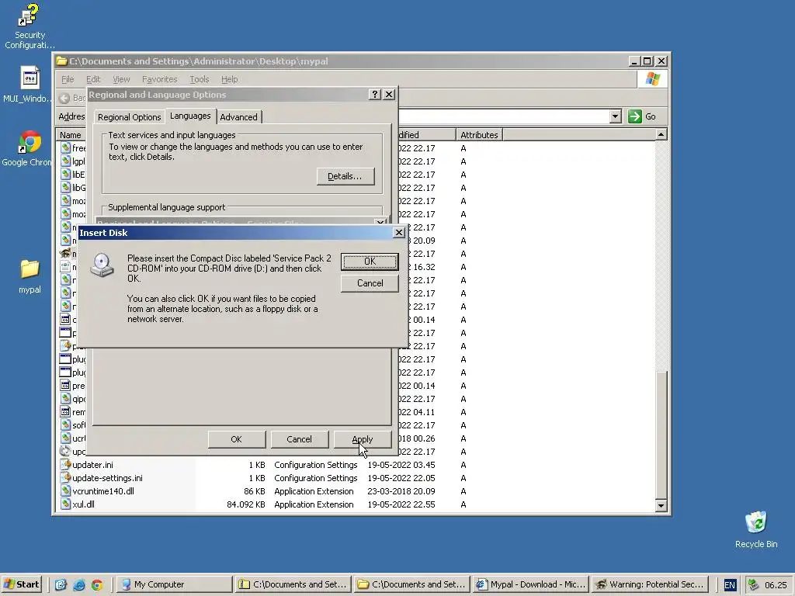The width and height of the screenshot is (795, 596).
Task: Click the scroll up arrow in file list
Action: click(x=661, y=134)
